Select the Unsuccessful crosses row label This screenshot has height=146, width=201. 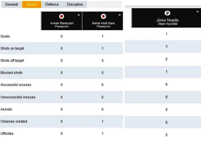pos(18,97)
